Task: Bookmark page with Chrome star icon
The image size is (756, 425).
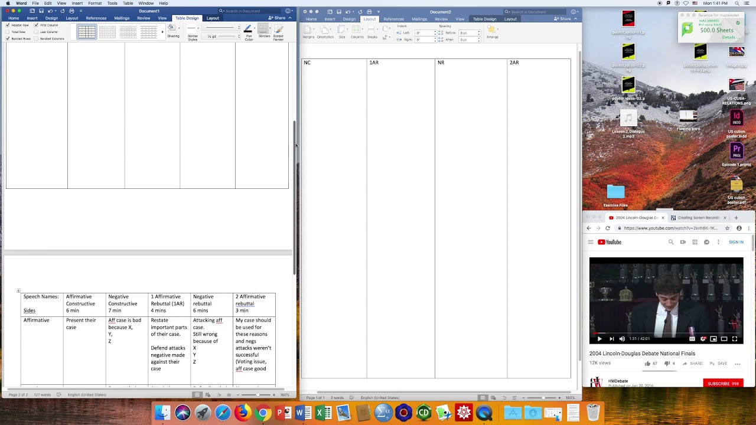Action: (x=727, y=228)
